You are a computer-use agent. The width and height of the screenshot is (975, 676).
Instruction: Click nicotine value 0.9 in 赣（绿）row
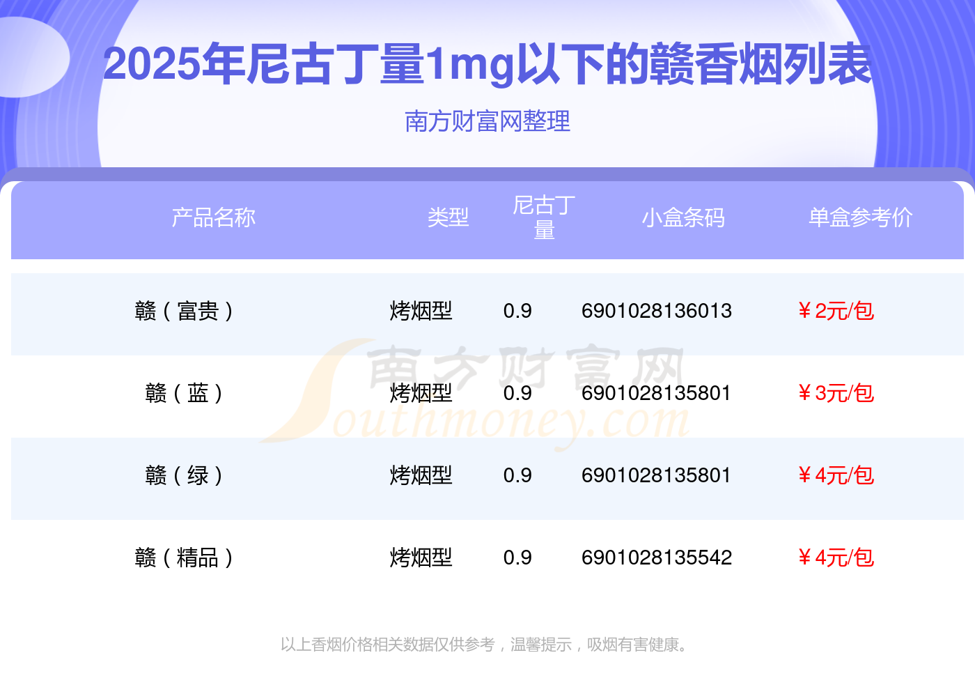[517, 475]
